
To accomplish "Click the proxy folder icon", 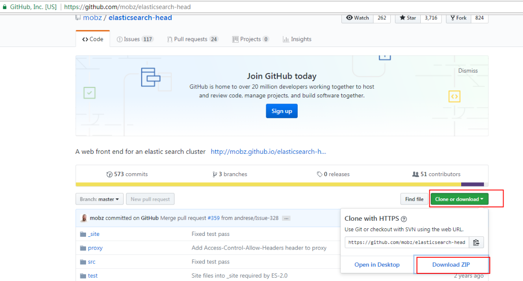I will (x=83, y=248).
